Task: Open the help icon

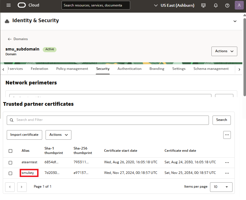Action: (x=227, y=5)
